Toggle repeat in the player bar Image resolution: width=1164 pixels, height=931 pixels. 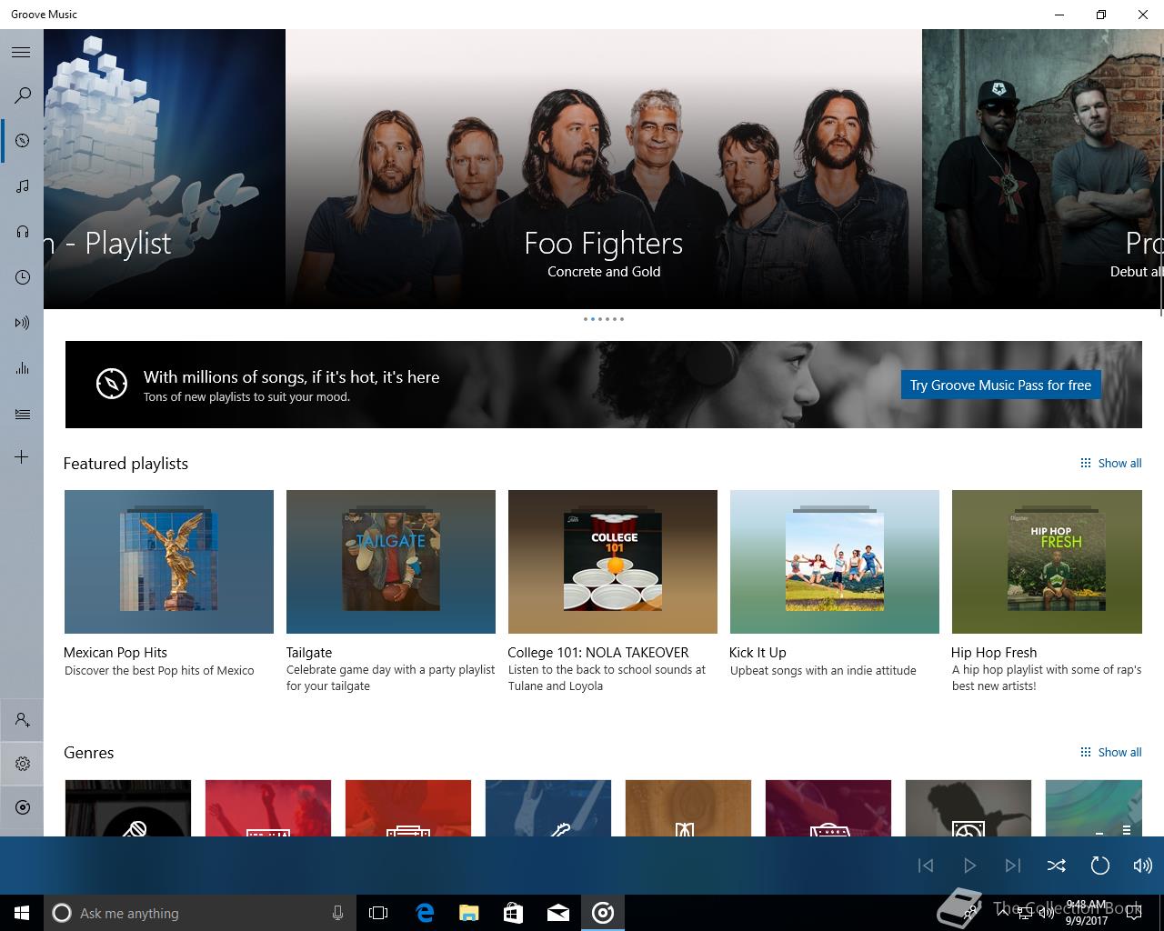(x=1099, y=866)
